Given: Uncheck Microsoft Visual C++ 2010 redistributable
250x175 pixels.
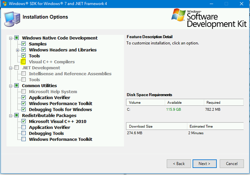Looking at the screenshot, I should 24,121.
